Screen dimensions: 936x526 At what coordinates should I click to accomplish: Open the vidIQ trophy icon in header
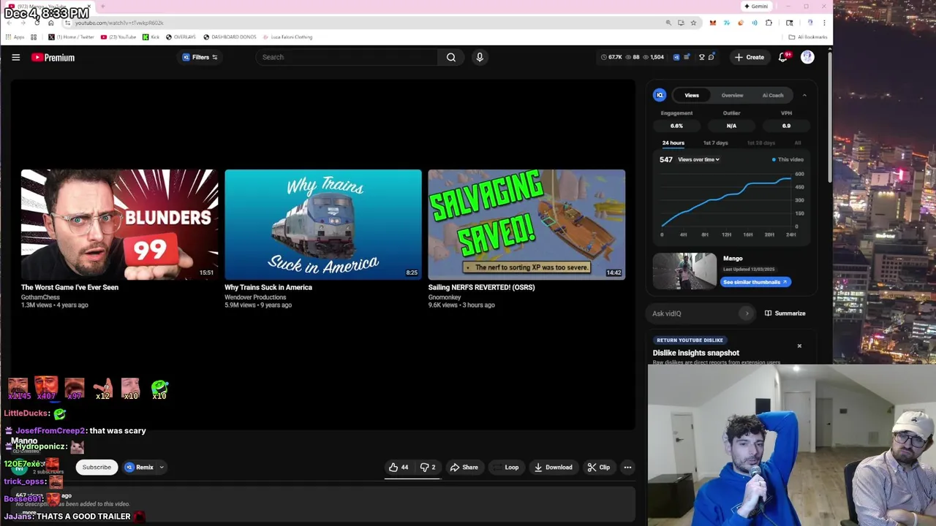[701, 57]
